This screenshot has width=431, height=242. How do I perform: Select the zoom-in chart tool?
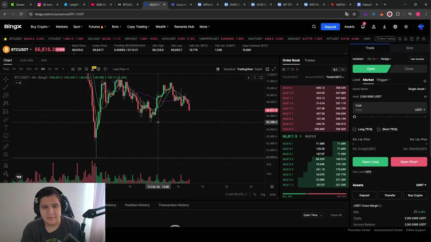coord(6,155)
